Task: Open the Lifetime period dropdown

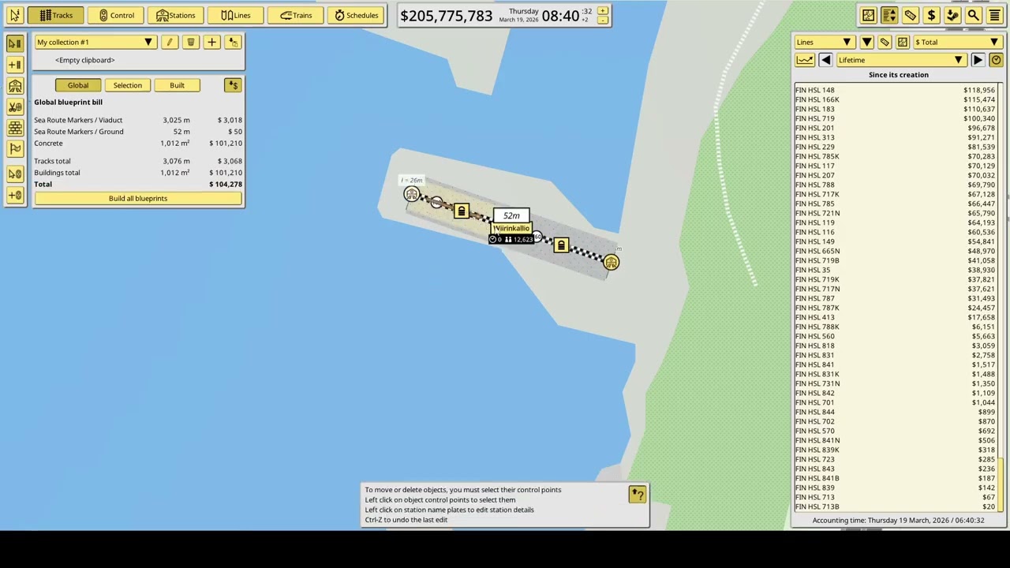Action: tap(901, 60)
